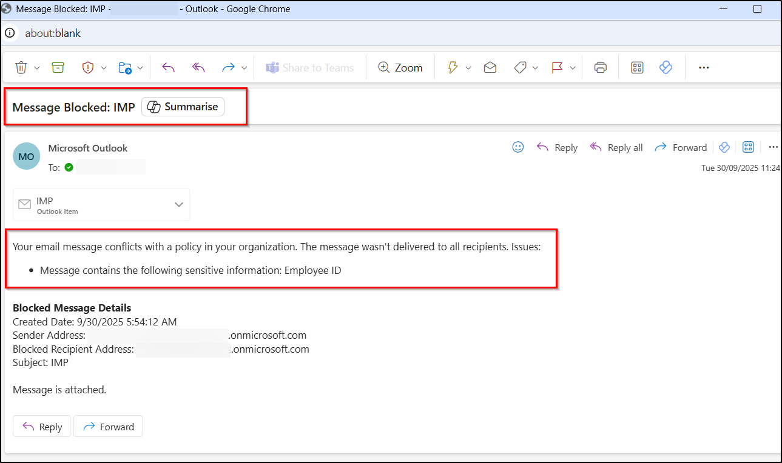Reply to the email using bottom Reply button
Viewport: 782px width, 463px height.
pos(41,426)
